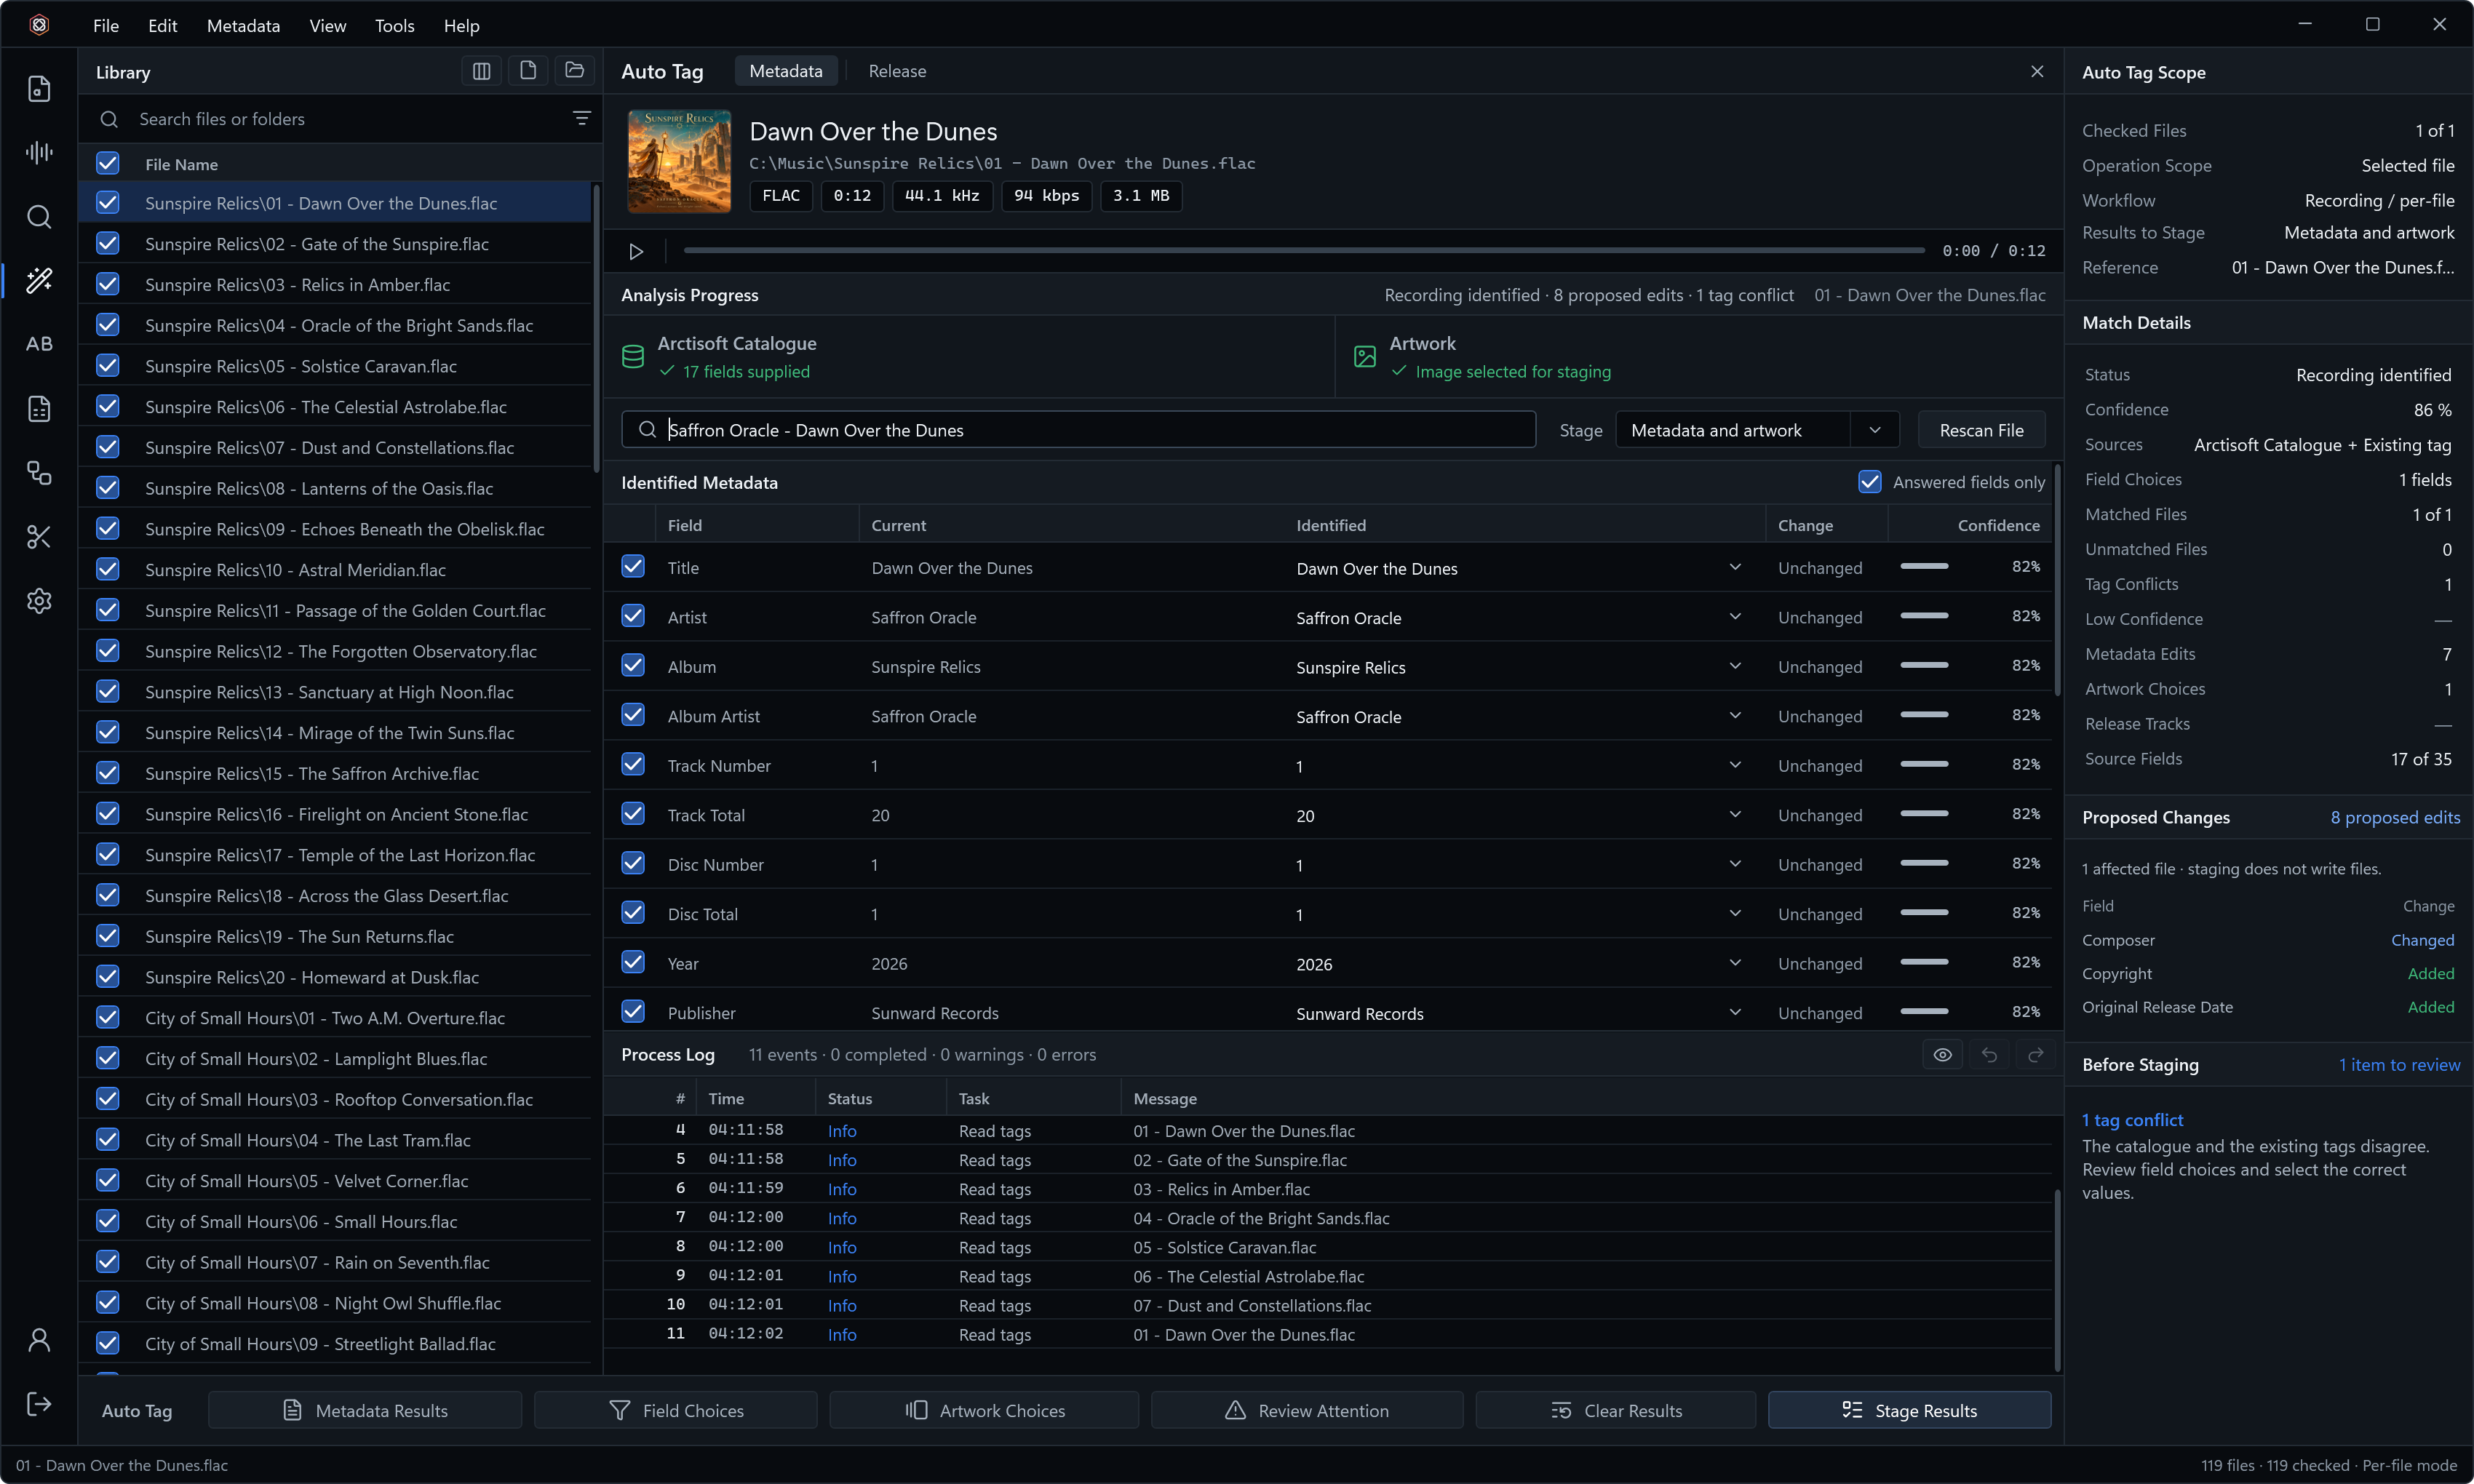Click the Clear Results button
Image resolution: width=2474 pixels, height=1484 pixels.
[x=1616, y=1410]
